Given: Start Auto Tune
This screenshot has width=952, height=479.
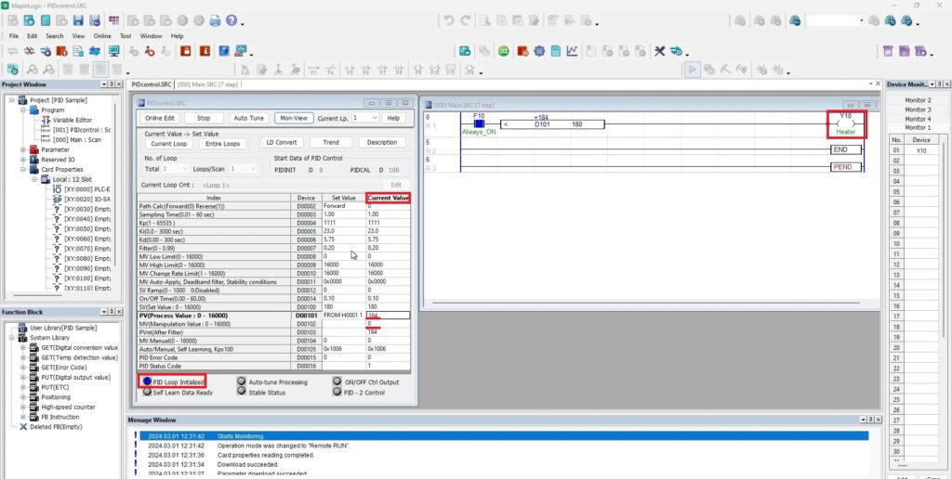Looking at the screenshot, I should [249, 118].
